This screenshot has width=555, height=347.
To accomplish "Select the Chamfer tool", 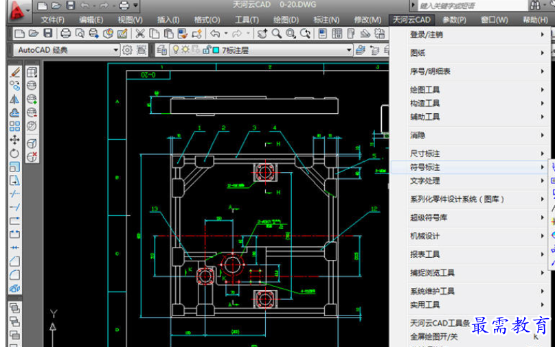I will [15, 261].
